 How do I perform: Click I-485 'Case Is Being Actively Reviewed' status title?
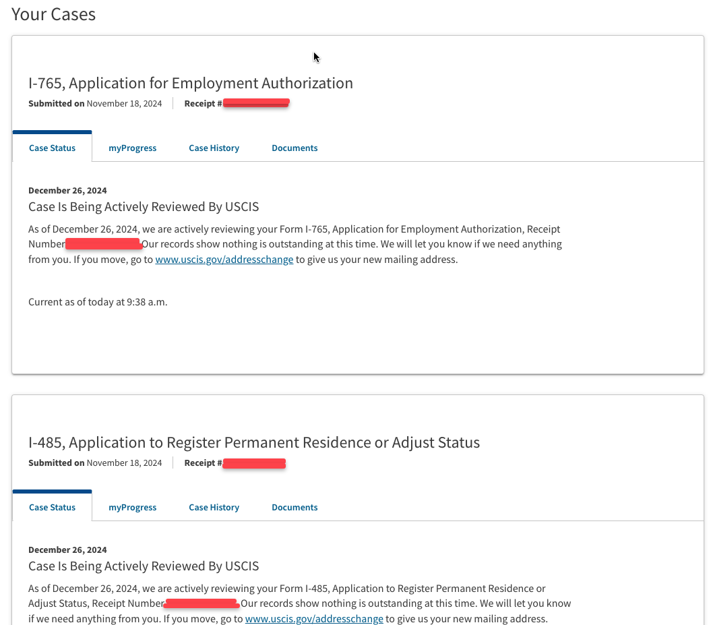(144, 566)
